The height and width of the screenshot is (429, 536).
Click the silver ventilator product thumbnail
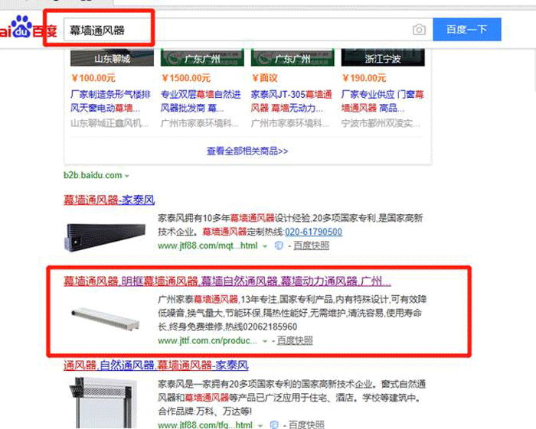pos(106,318)
